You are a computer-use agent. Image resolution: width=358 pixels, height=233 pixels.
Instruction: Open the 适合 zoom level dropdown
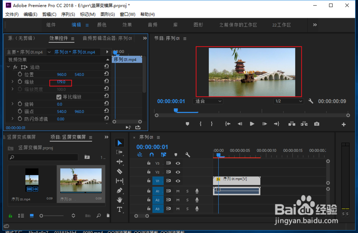pos(208,101)
